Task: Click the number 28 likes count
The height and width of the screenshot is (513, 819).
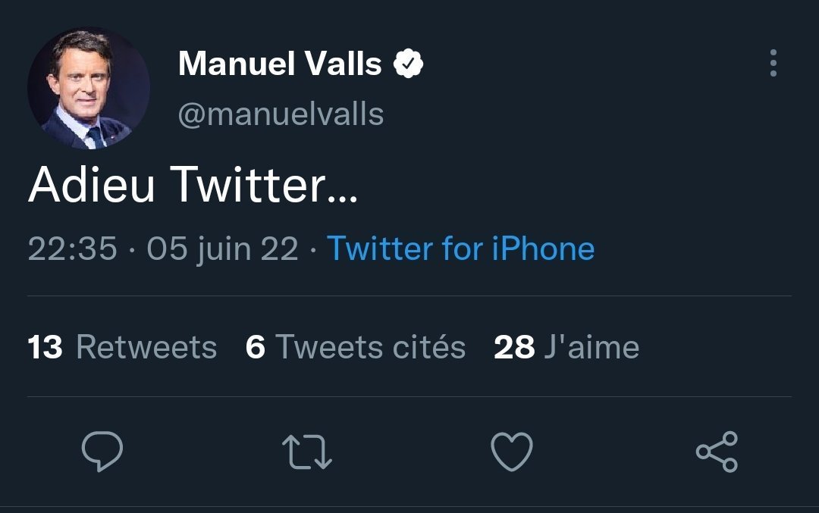Action: pyautogui.click(x=514, y=347)
